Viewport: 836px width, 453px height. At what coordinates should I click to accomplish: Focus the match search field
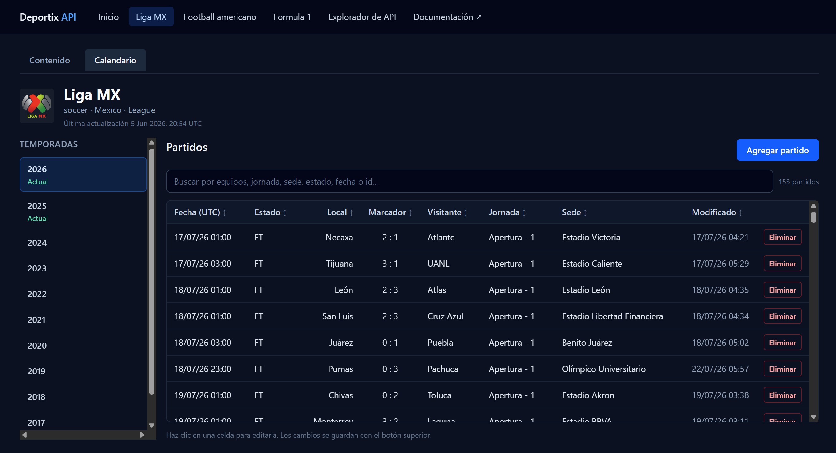[469, 182]
